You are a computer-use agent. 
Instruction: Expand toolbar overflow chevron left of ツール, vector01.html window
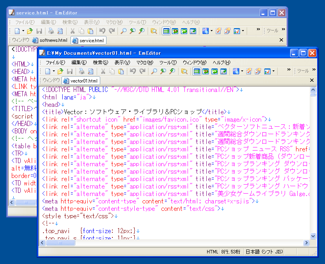coord(289,70)
